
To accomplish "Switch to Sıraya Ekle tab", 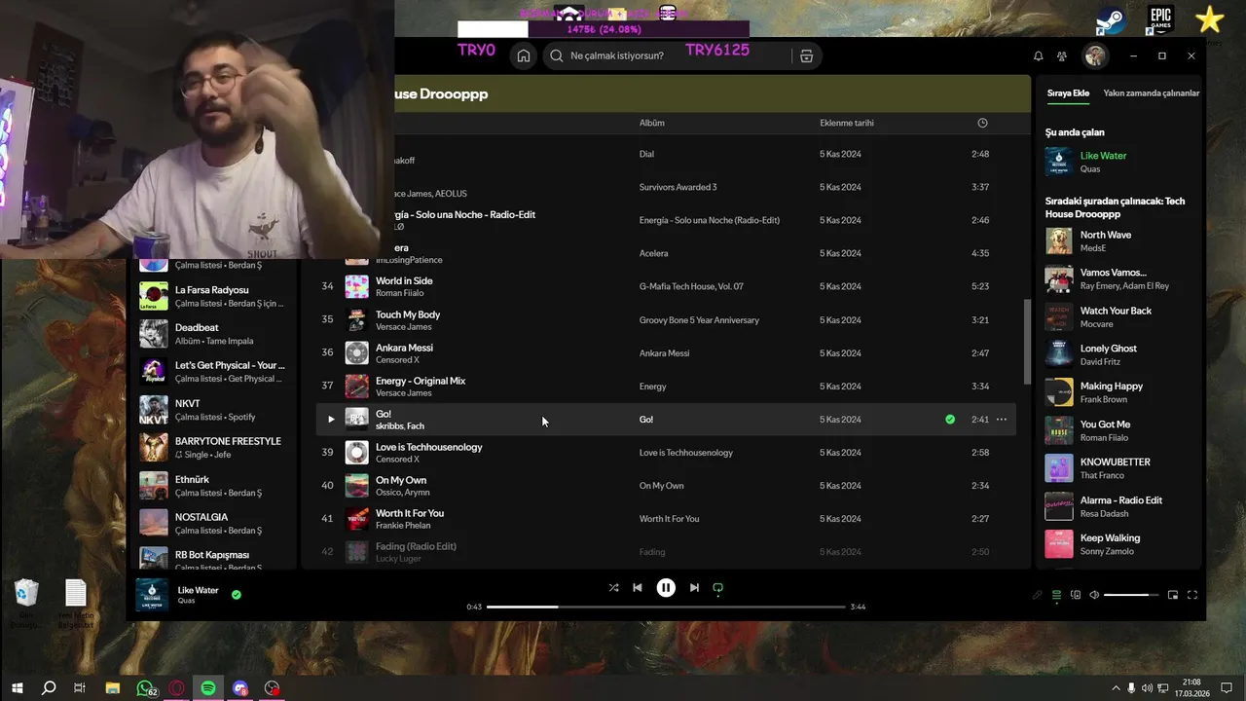I will click(x=1068, y=93).
